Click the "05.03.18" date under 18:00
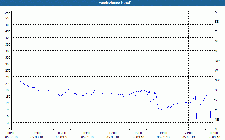The width and height of the screenshot is (225, 140). click(163, 137)
